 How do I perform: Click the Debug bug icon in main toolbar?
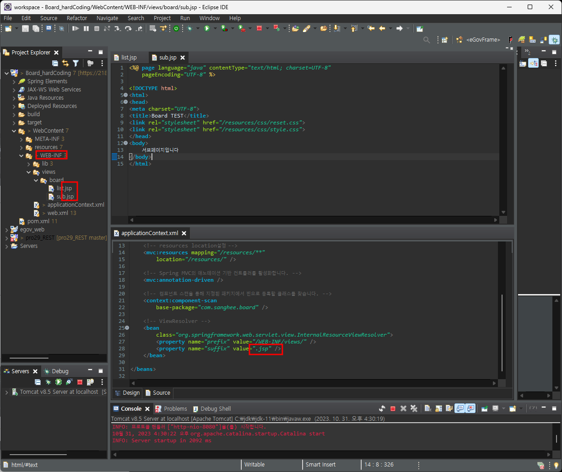189,28
